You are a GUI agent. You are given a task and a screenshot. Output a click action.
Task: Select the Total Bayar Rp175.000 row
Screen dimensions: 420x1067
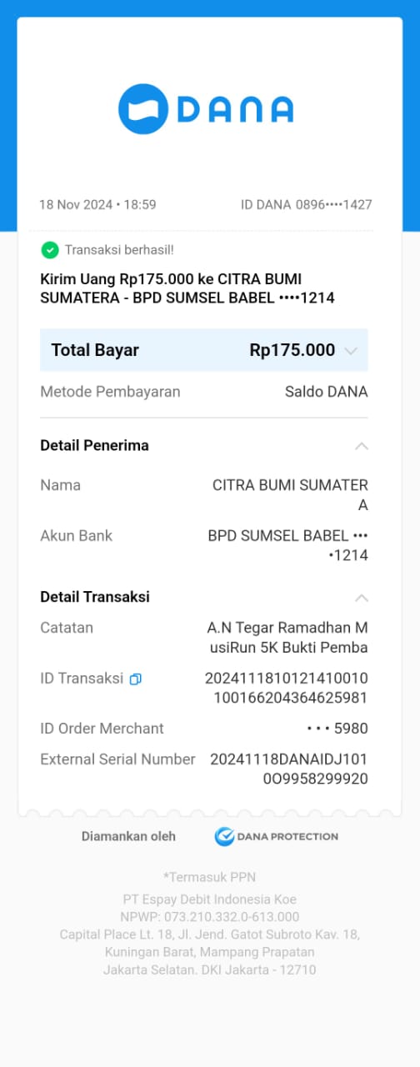[204, 350]
